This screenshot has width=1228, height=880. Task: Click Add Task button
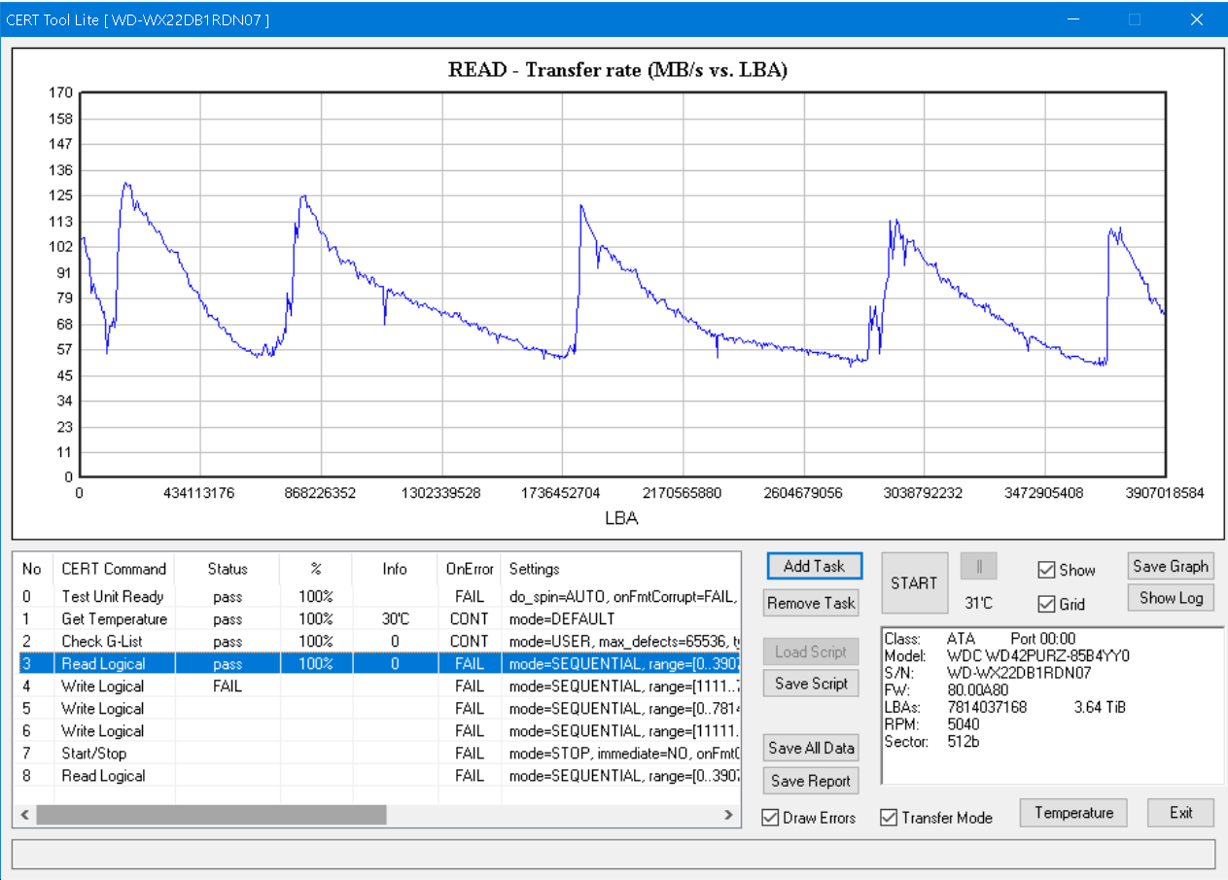[813, 566]
